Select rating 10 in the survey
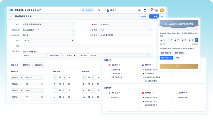The image size is (213, 123). pos(196,40)
